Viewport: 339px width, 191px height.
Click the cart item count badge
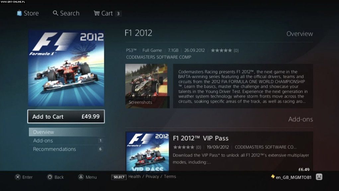click(x=118, y=14)
